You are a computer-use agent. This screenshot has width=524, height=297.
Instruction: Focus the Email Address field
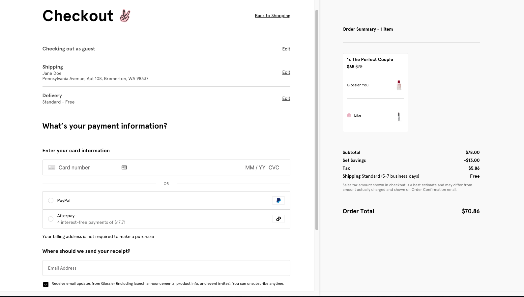pos(166,268)
